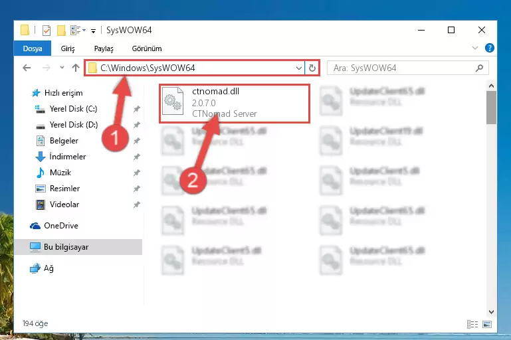The image size is (511, 340).
Task: Select the ctnomad.dll file name
Action: 216,92
